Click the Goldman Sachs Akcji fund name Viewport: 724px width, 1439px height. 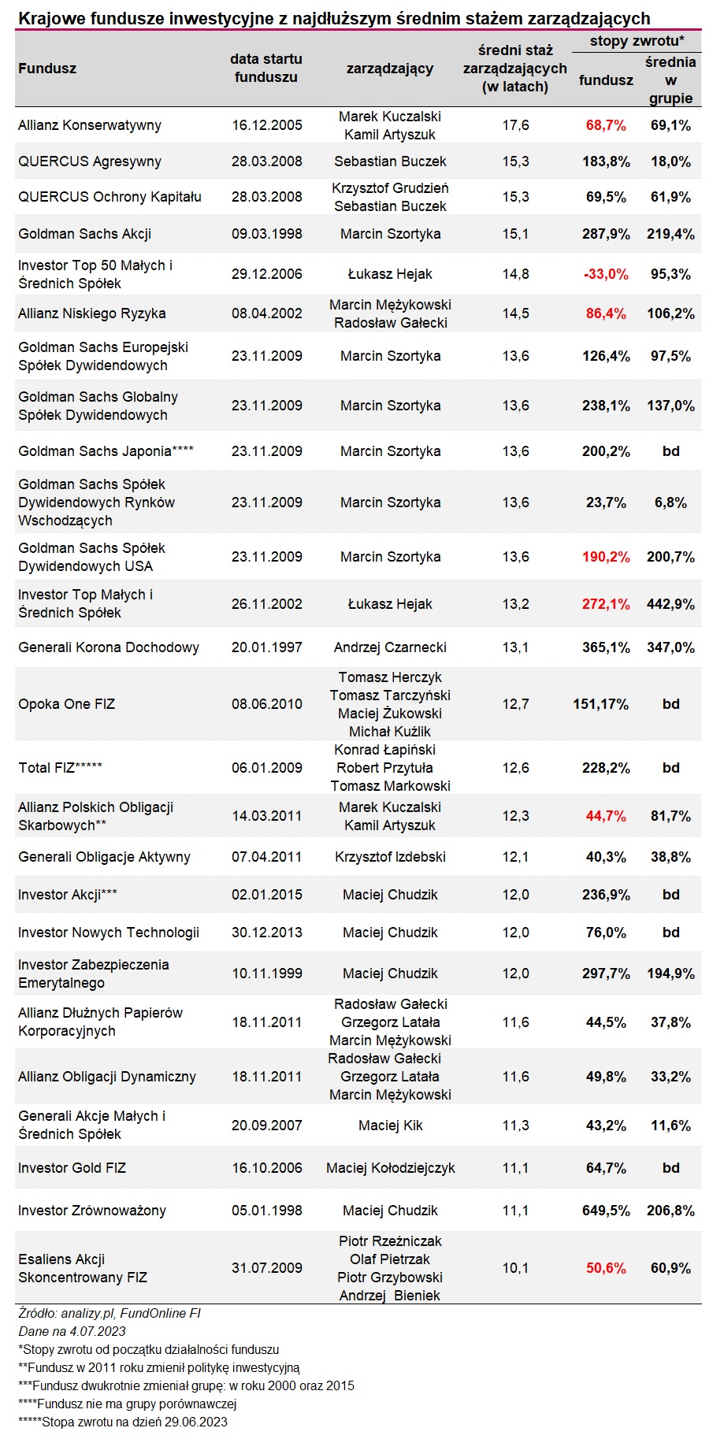85,234
